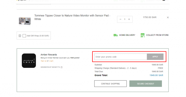
Task: Open the Amber Sign up link
Action: 44,61
